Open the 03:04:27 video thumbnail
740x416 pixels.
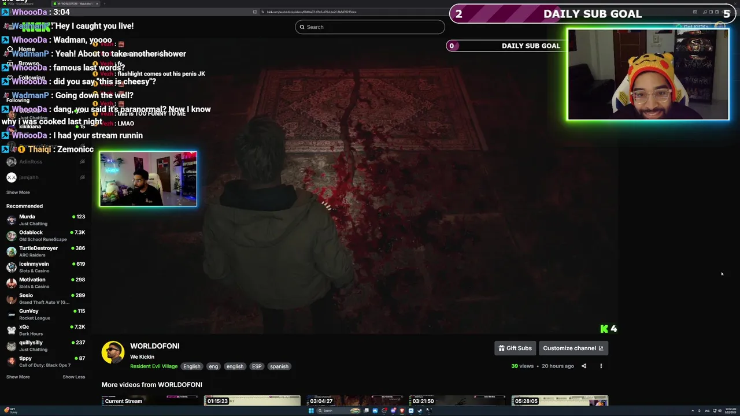coord(354,401)
